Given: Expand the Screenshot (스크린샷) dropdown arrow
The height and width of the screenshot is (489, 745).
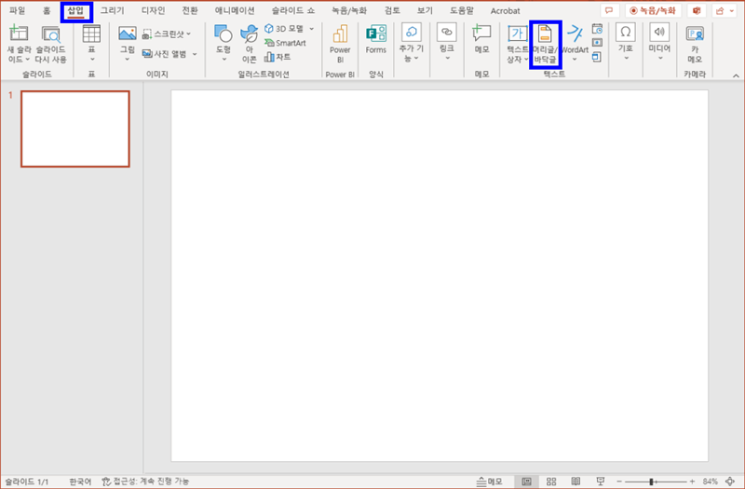Looking at the screenshot, I should [x=189, y=34].
